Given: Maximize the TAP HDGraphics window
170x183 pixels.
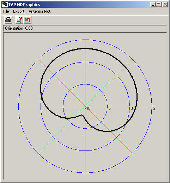Looking at the screenshot, I should pos(159,5).
